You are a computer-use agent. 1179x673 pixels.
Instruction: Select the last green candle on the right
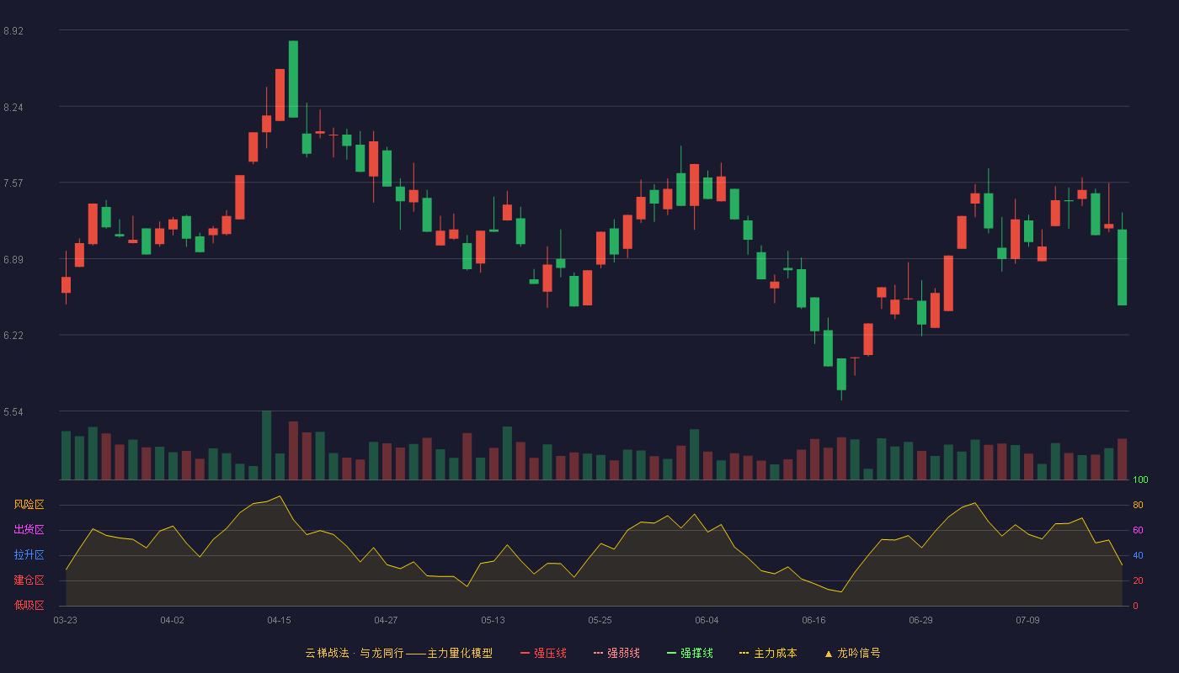(1122, 268)
